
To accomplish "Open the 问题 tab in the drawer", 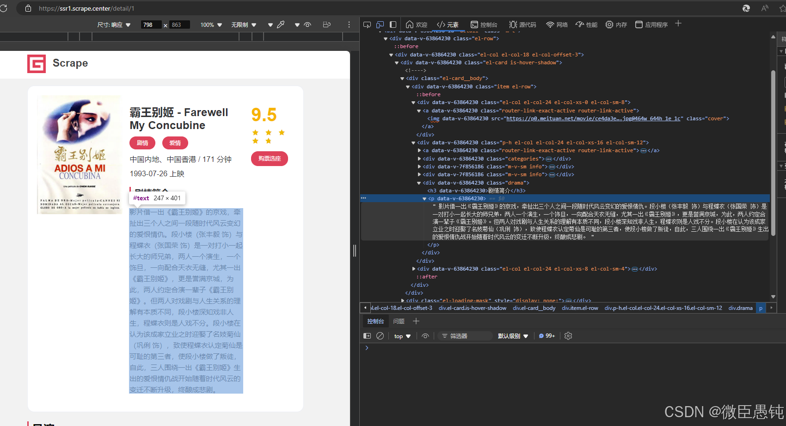I will pos(399,321).
